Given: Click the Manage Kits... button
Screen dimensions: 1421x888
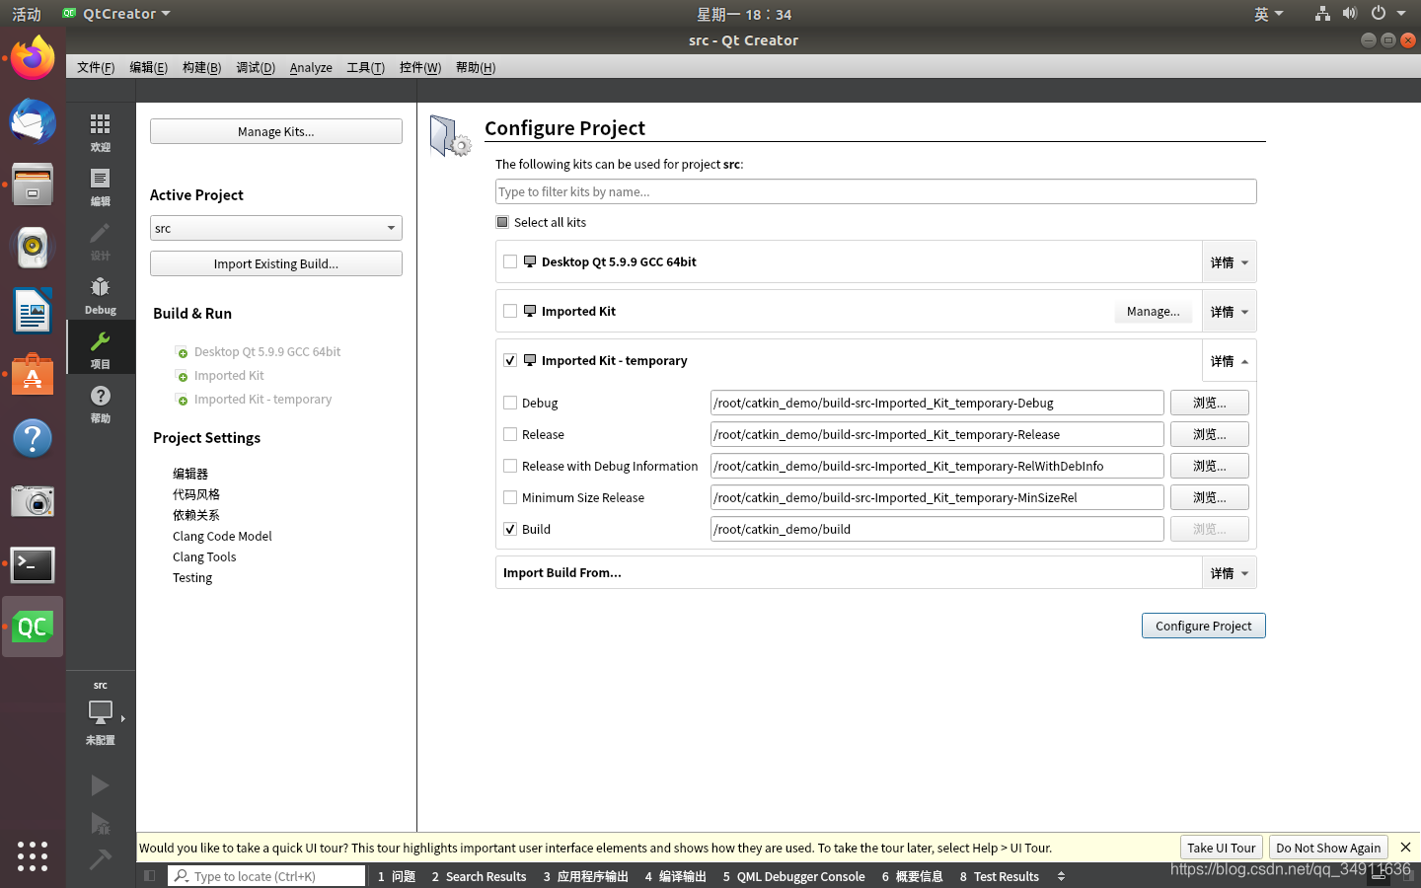Looking at the screenshot, I should (276, 131).
